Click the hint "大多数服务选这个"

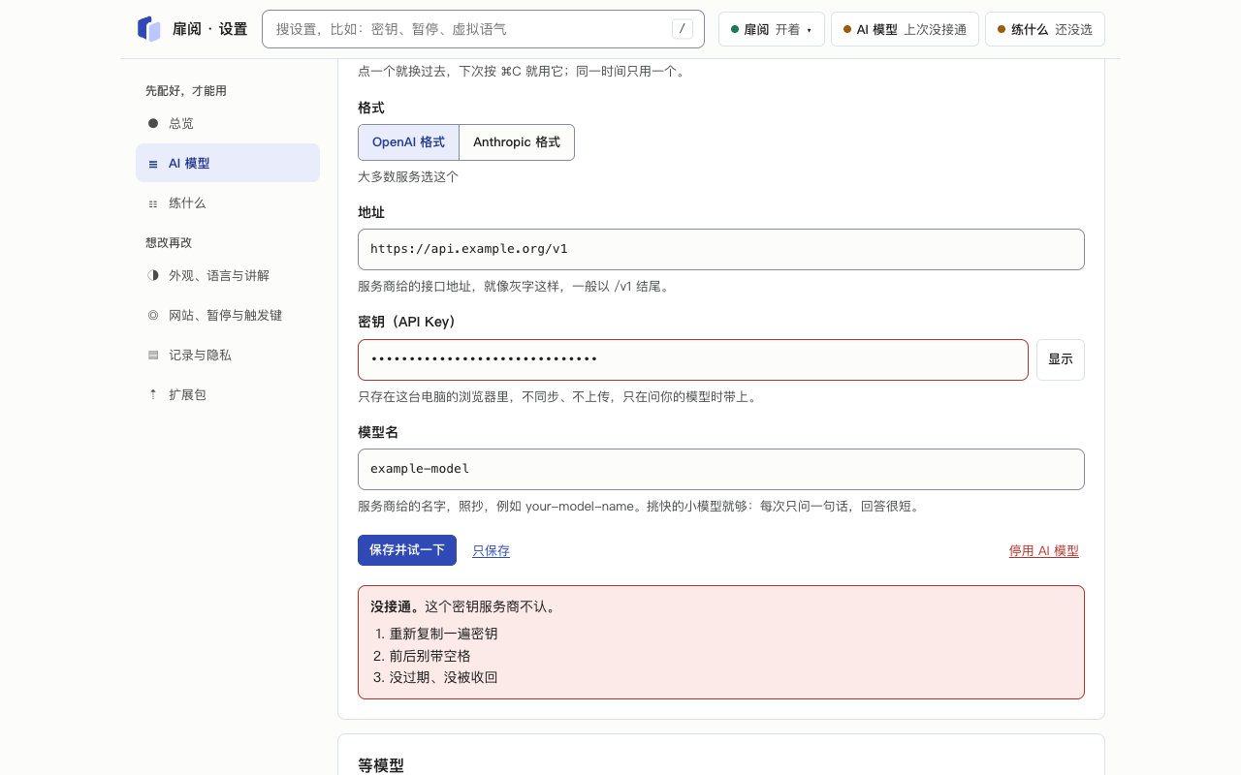[x=408, y=176]
